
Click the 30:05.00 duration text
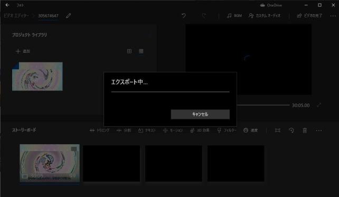point(301,105)
